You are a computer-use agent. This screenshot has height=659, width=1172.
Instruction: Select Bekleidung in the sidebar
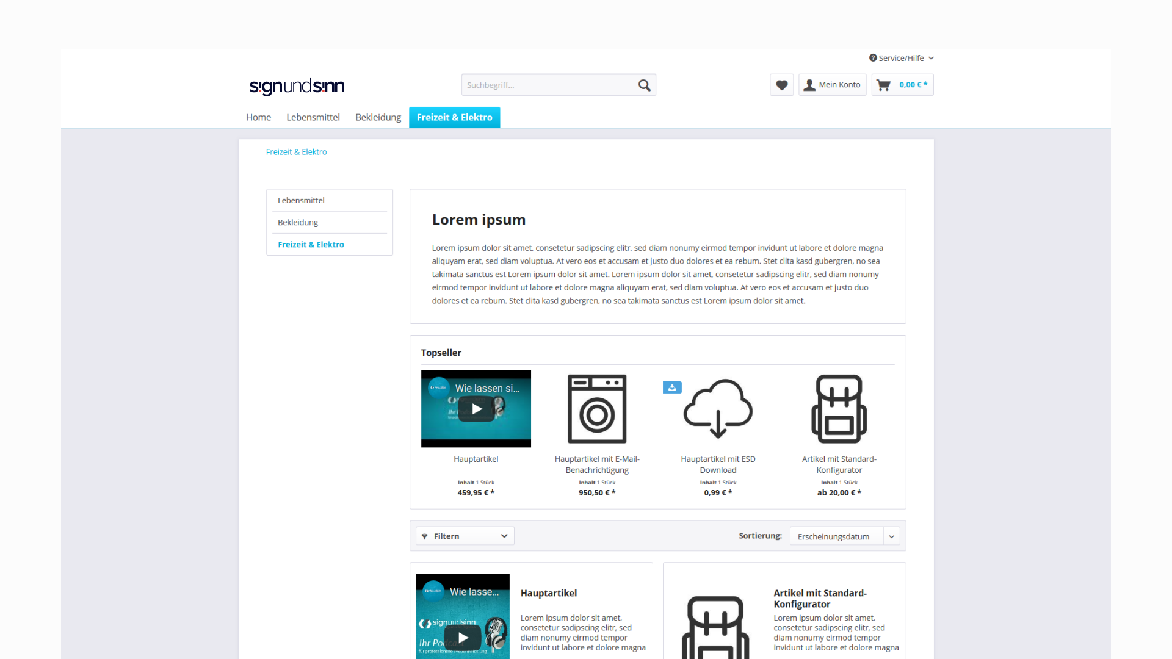(x=330, y=222)
